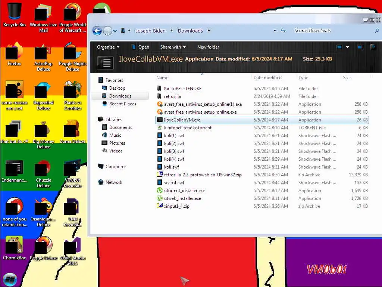Open address bar history dropdown
Screen dimensions: 382x287
[275, 31]
